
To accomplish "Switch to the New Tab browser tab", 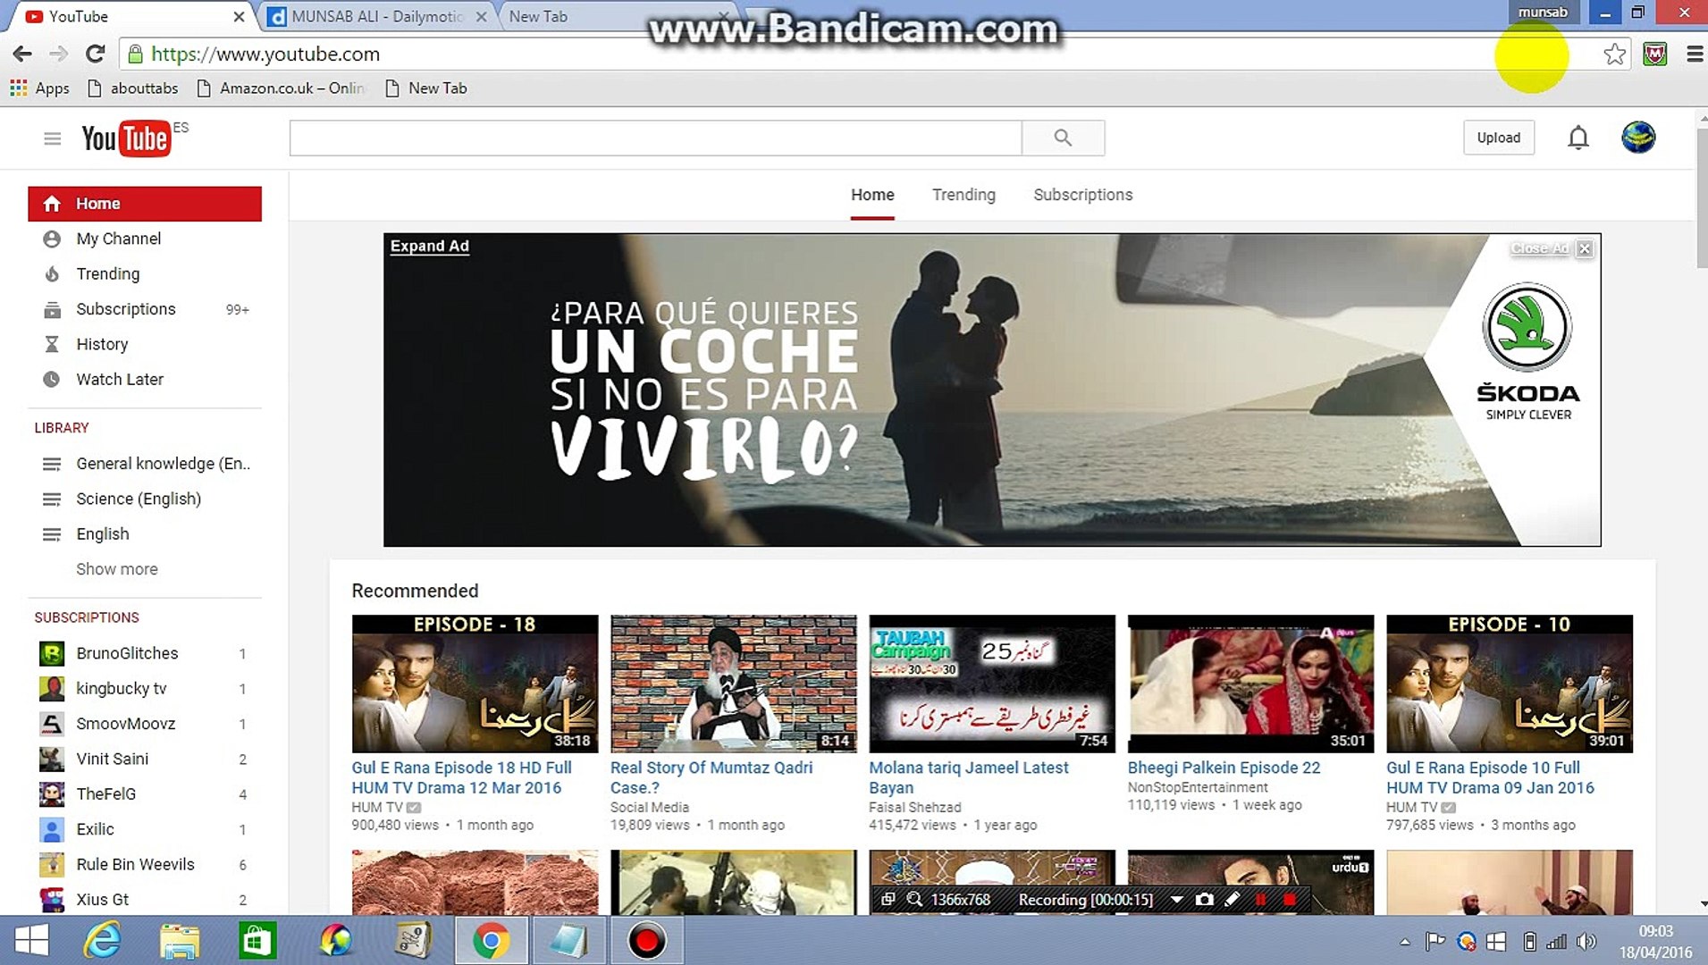I will [x=538, y=16].
